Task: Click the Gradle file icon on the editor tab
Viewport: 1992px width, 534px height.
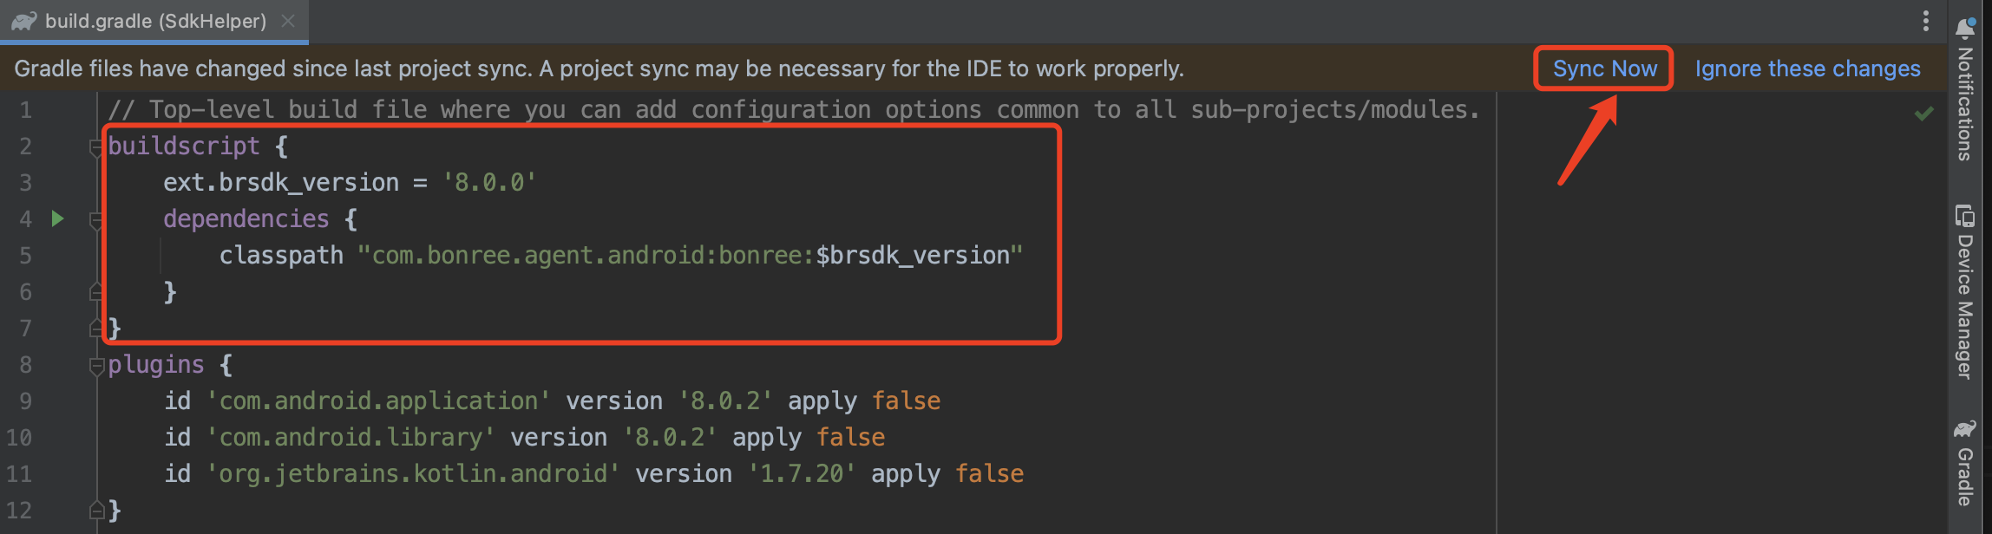Action: click(23, 21)
